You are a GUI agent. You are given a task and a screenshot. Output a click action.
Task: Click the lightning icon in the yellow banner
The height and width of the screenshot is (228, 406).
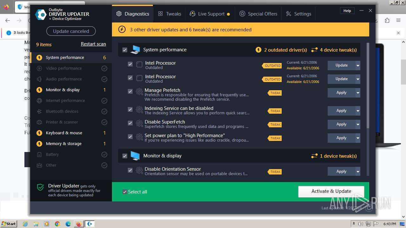tap(122, 29)
